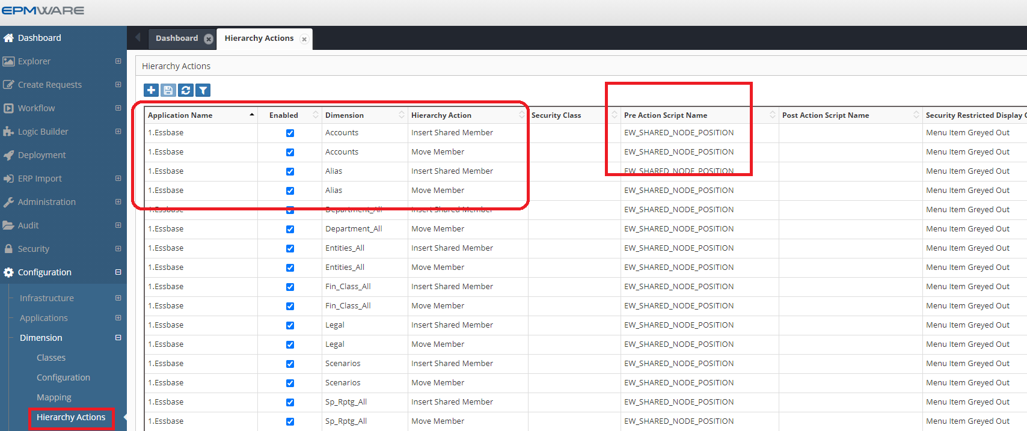
Task: Toggle Enabled checkbox for Legal Move Member
Action: pos(290,344)
